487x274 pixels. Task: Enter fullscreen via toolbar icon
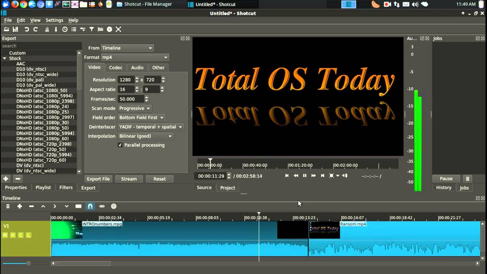click(118, 29)
